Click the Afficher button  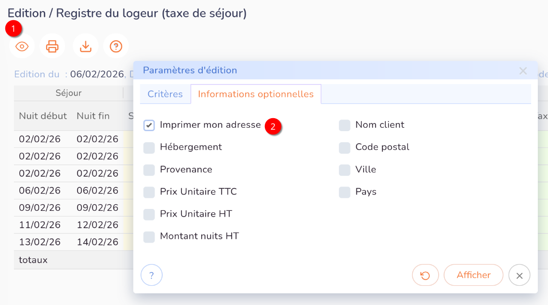point(473,275)
